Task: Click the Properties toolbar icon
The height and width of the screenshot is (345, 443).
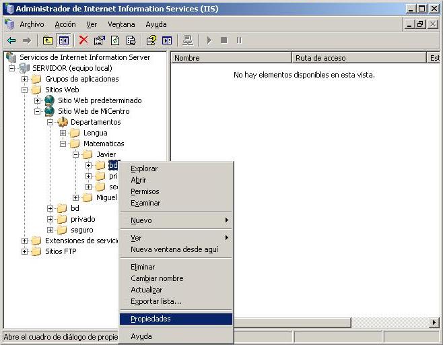Action: pyautogui.click(x=100, y=40)
